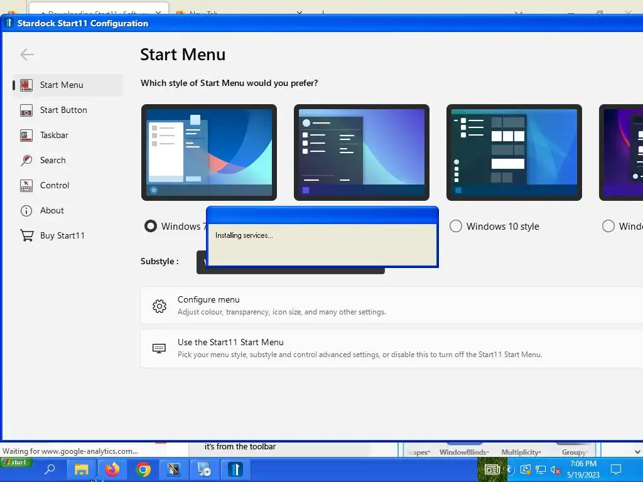Click the Control keyboard sidebar icon

[x=26, y=185]
